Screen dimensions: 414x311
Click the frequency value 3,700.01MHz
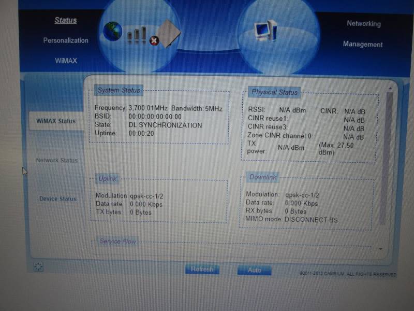(x=148, y=108)
